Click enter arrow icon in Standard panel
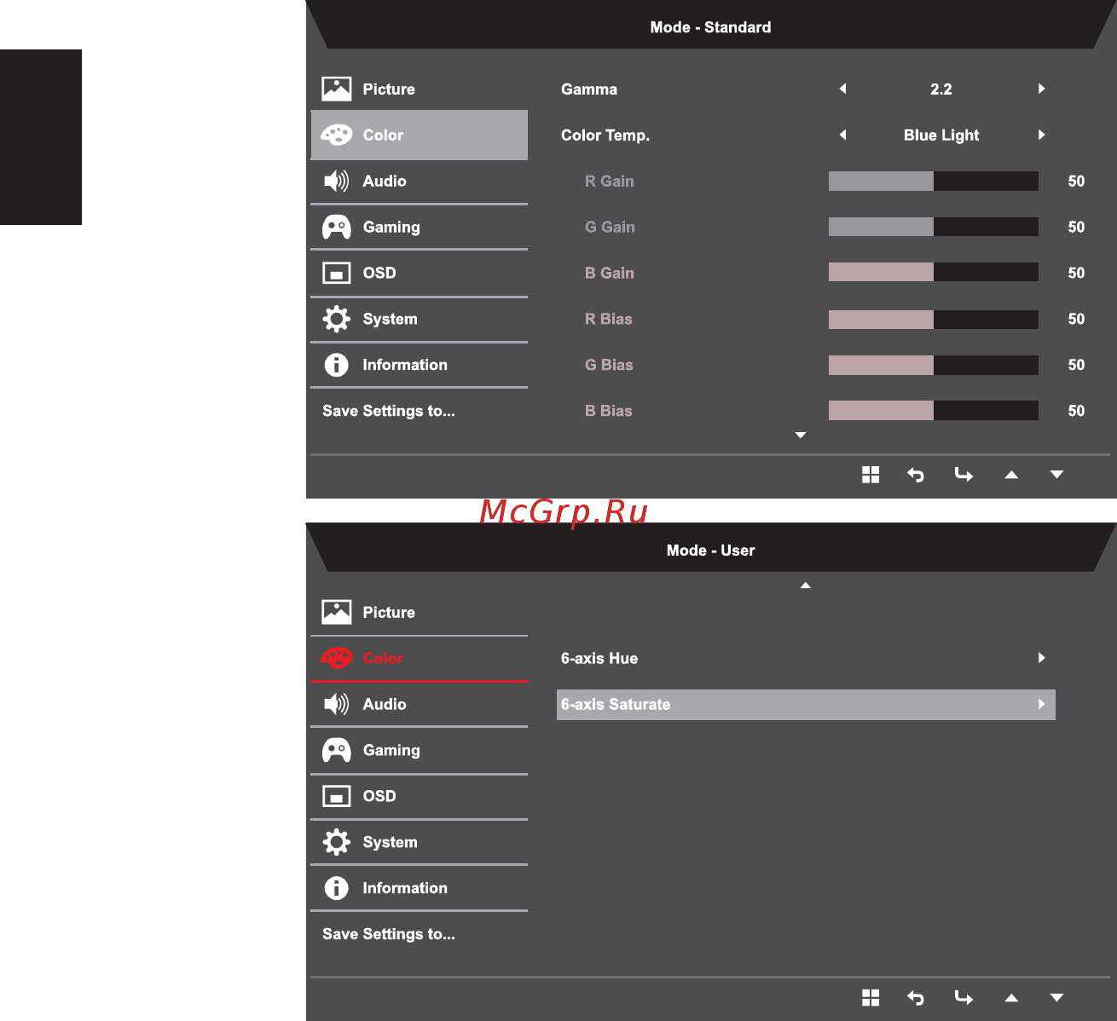 click(x=964, y=475)
